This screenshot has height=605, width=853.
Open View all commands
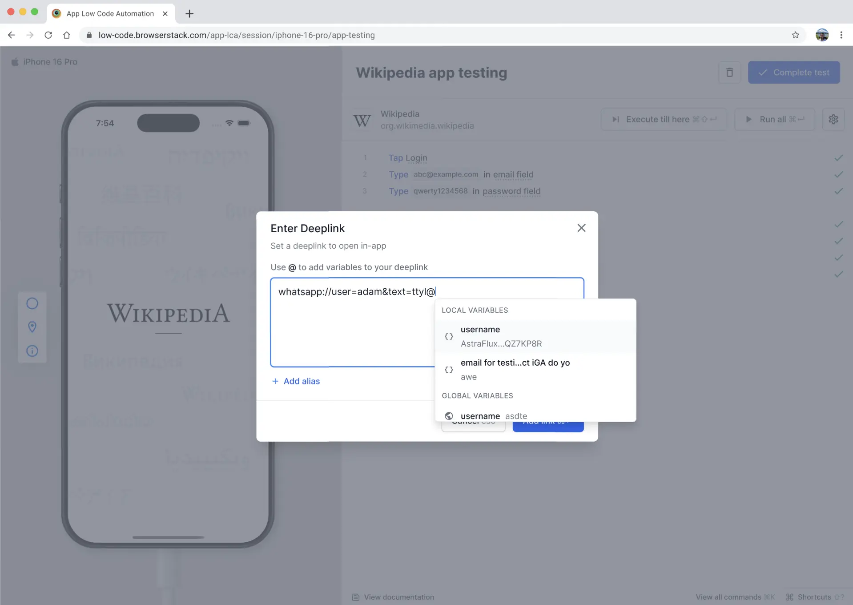[x=735, y=597]
